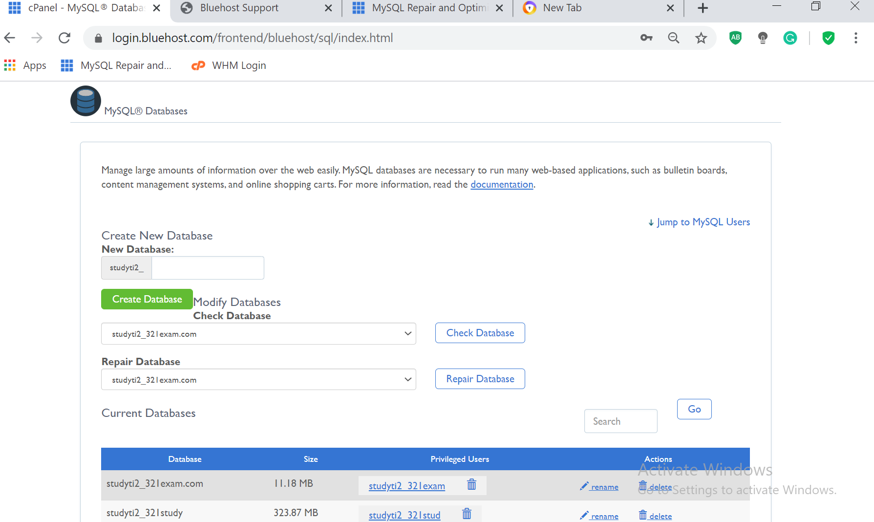Open privileged user studyti2_321exam
Viewport: 874px width, 522px height.
(406, 486)
